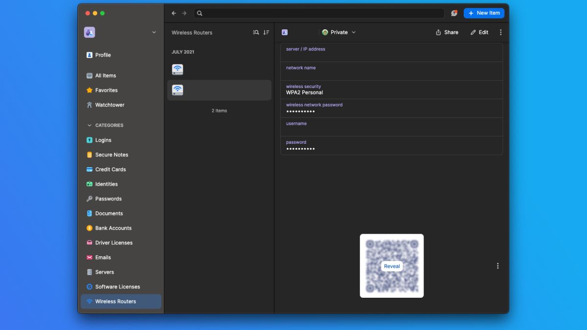Select the first wireless router item
The width and height of the screenshot is (587, 330).
tap(219, 69)
